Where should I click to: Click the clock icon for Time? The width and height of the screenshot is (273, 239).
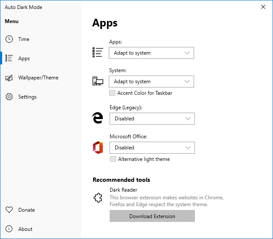click(9, 39)
